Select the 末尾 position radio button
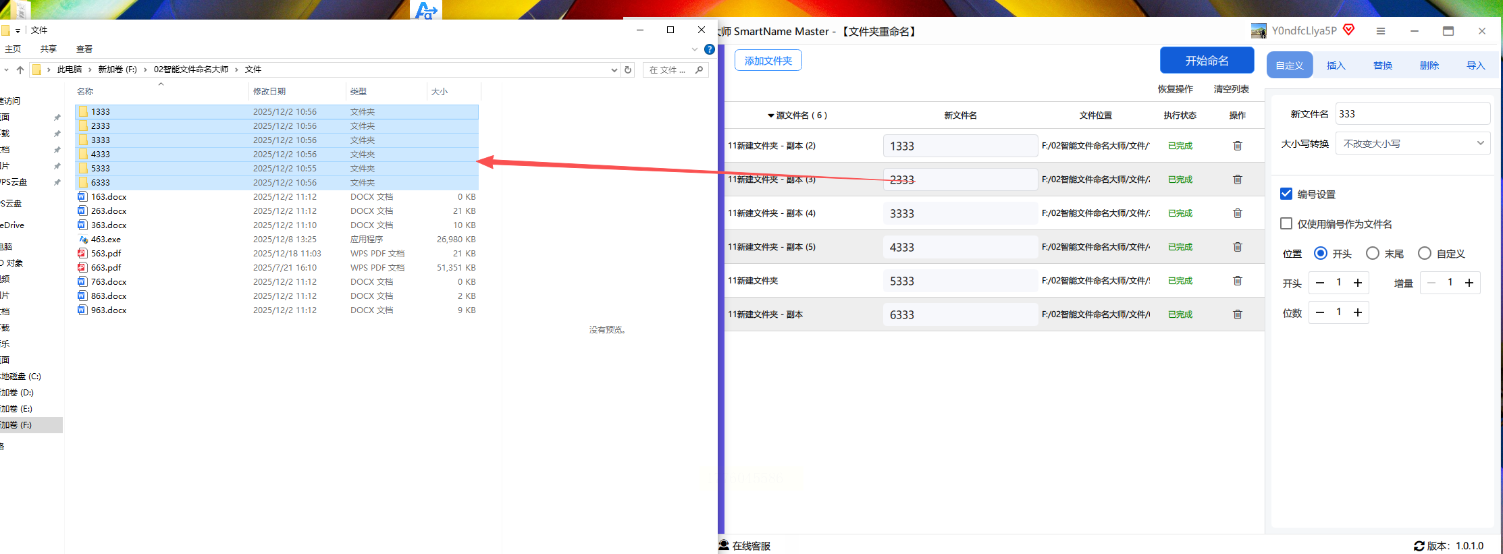This screenshot has width=1503, height=554. click(1373, 254)
